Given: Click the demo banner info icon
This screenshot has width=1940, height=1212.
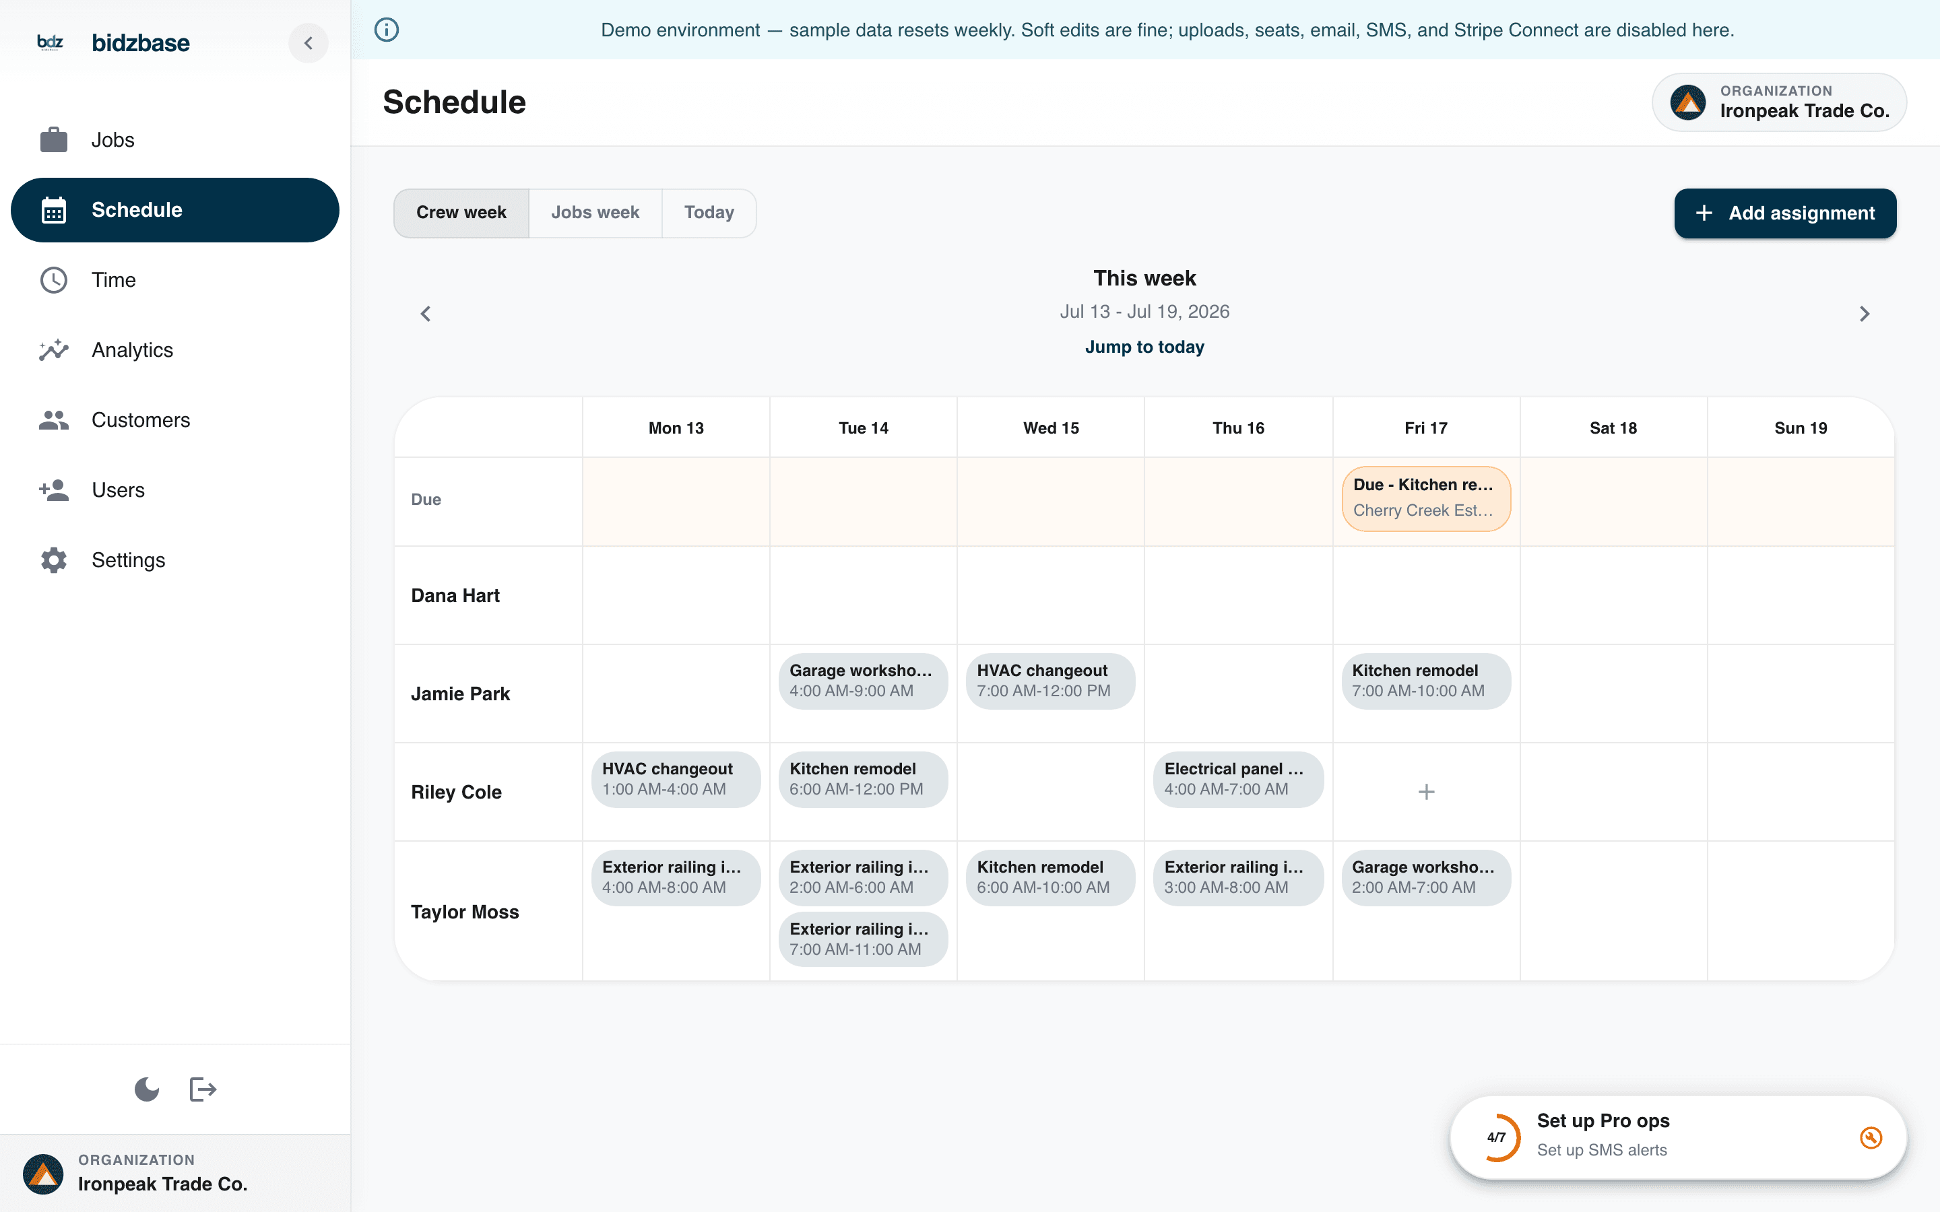Looking at the screenshot, I should 387,30.
